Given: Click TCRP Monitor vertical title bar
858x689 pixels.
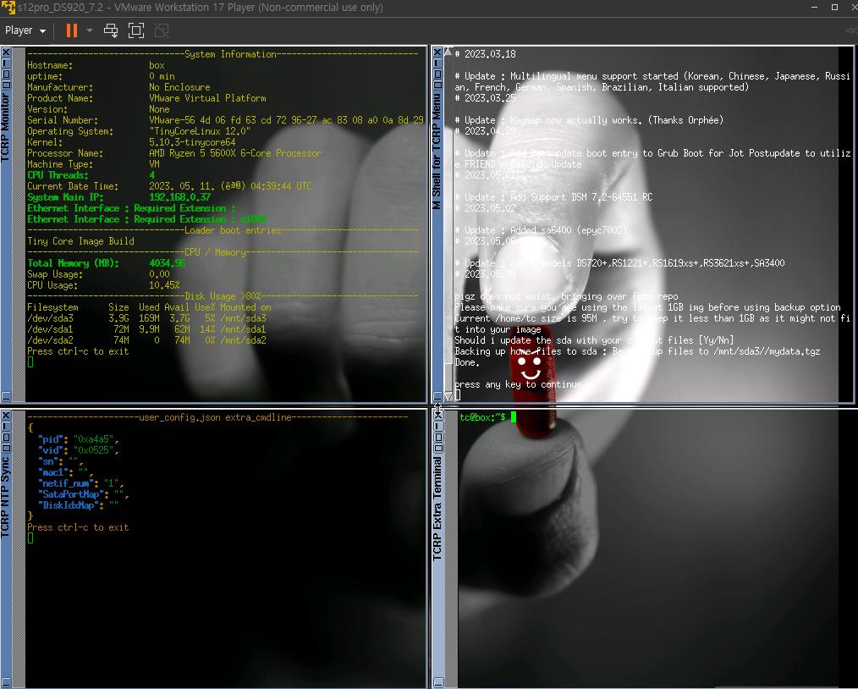Looking at the screenshot, I should (6, 127).
